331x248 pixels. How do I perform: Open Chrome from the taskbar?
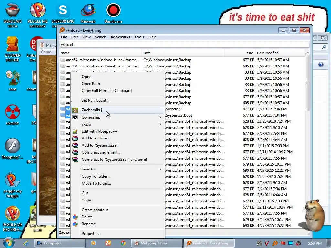(x=123, y=243)
